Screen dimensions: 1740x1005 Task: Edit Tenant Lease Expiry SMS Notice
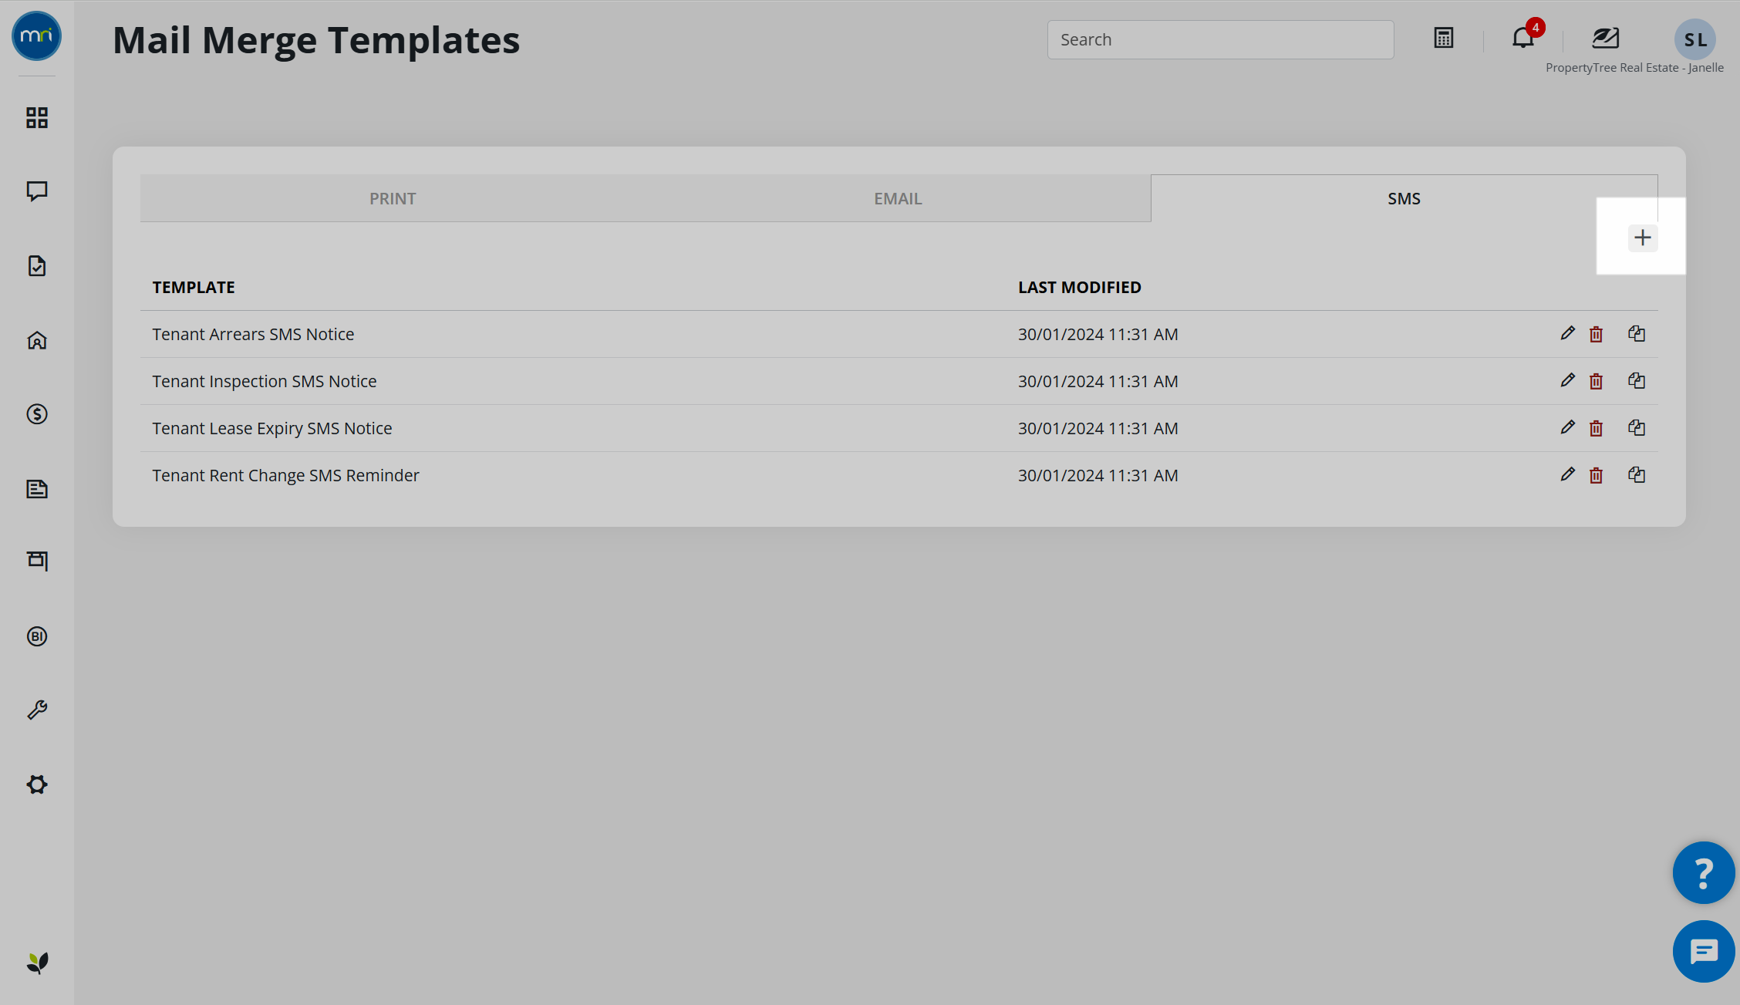tap(1567, 427)
